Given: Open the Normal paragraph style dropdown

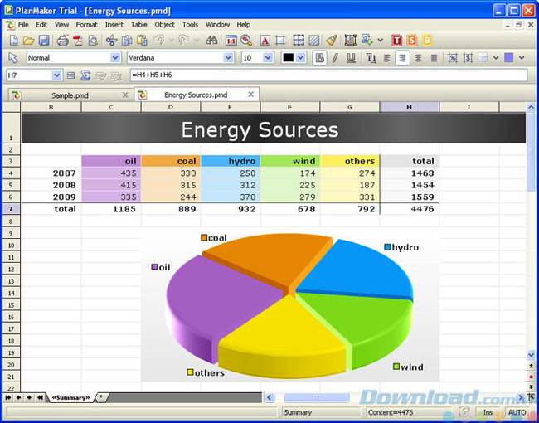Looking at the screenshot, I should (x=115, y=58).
